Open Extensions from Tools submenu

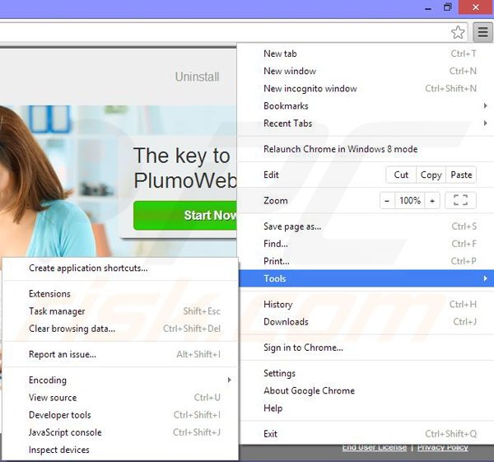point(120,294)
